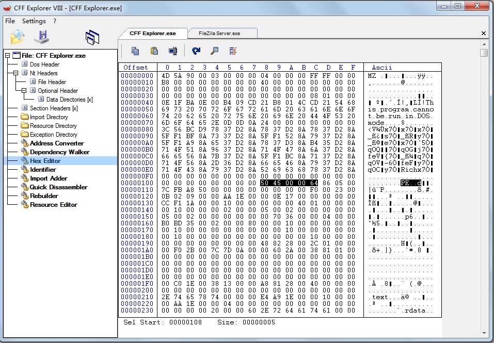Screen dimensions: 494x343
Task: Click the fill-pattern lines icon in hex toolbar
Action: point(233,51)
